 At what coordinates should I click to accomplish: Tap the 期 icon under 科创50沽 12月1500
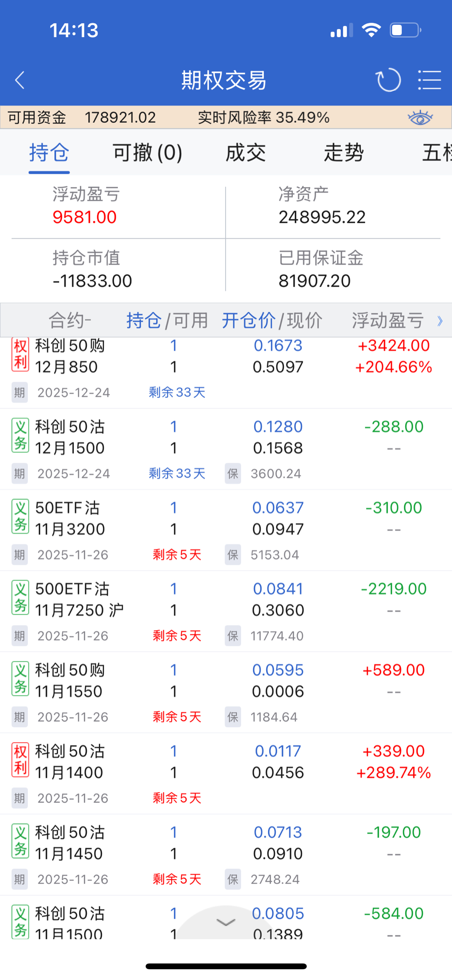(x=19, y=474)
